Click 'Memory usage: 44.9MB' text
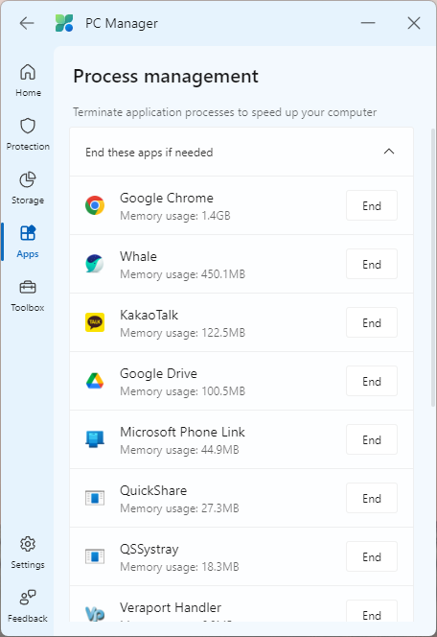The image size is (437, 637). [x=179, y=450]
